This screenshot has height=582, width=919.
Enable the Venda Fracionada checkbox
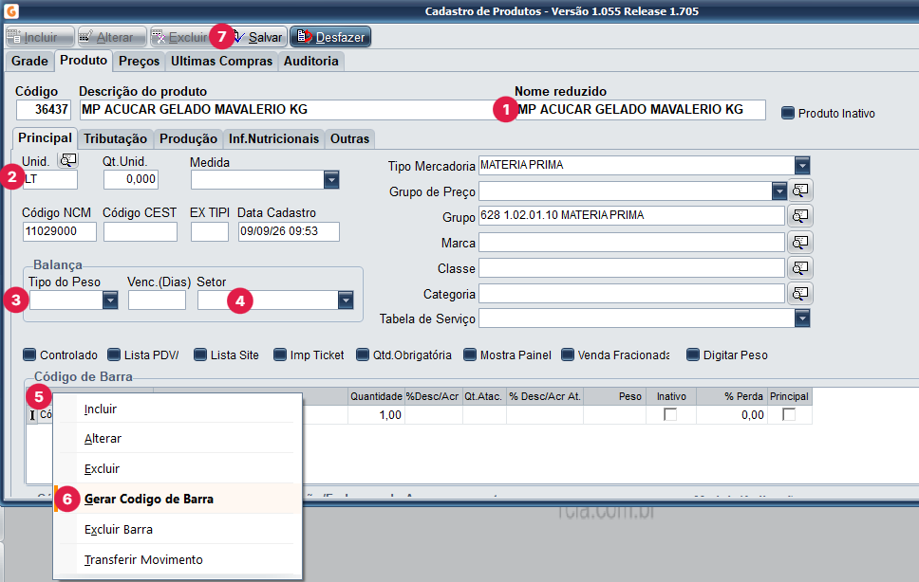pyautogui.click(x=568, y=355)
